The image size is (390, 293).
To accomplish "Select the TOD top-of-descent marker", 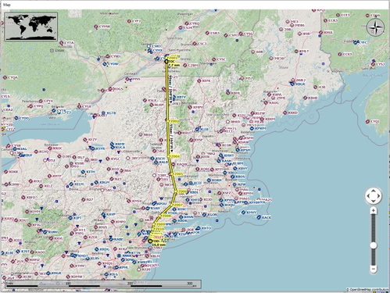I will click(150, 241).
